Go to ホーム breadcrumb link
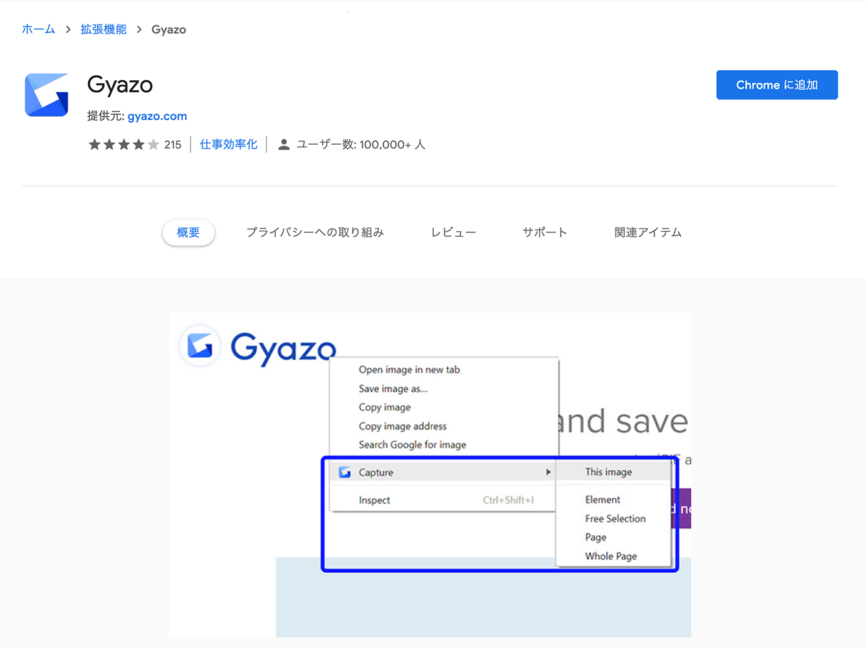Image resolution: width=865 pixels, height=648 pixels. click(x=38, y=29)
